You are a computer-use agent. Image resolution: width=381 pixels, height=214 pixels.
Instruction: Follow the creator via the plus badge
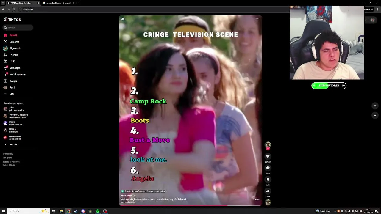pyautogui.click(x=268, y=149)
